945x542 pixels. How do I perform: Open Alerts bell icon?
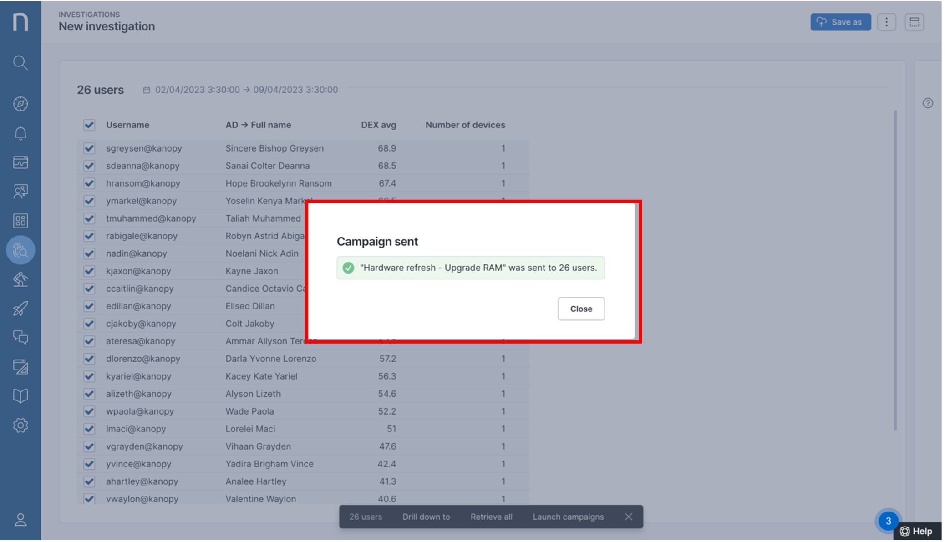pos(20,133)
